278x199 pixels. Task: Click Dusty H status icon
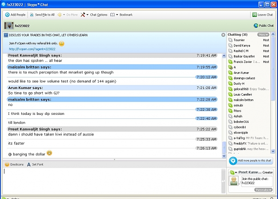(230, 83)
